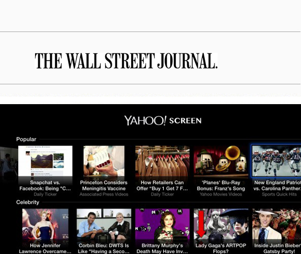301x254 pixels.
Task: Play Inside Justin Bieber's Gatsby Party video
Action: click(x=277, y=224)
